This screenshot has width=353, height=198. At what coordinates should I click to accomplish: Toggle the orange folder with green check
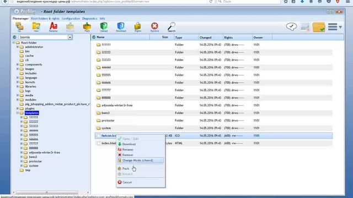[319, 27]
